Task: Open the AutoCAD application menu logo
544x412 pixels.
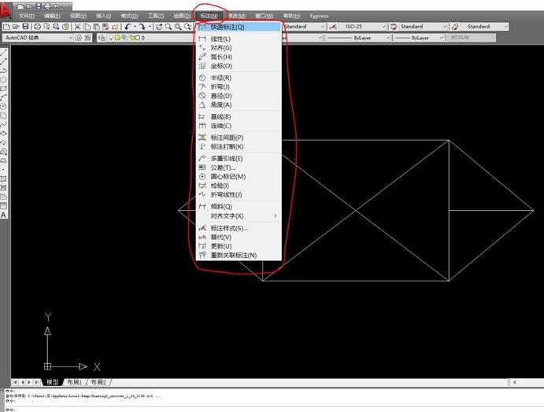Action: pyautogui.click(x=6, y=10)
